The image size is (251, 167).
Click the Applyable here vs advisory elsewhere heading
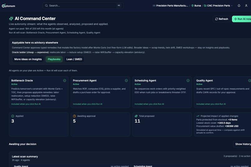[x=35, y=43]
